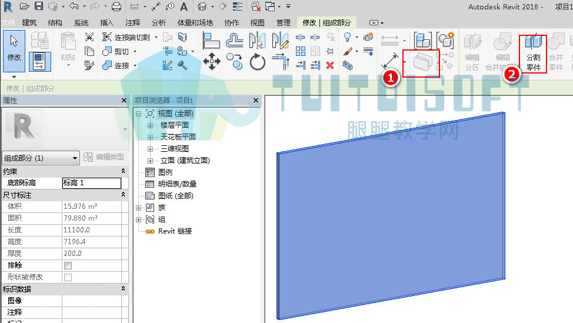Image resolution: width=573 pixels, height=323 pixels.
Task: Undo last action in quick access toolbar
Action: tap(74, 6)
